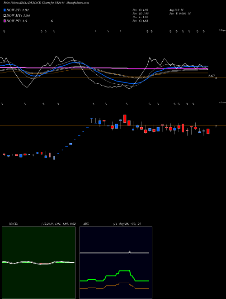The image size is (226, 299).
Task: Click the blue DOW ST legend swatch
Action: point(5,10)
